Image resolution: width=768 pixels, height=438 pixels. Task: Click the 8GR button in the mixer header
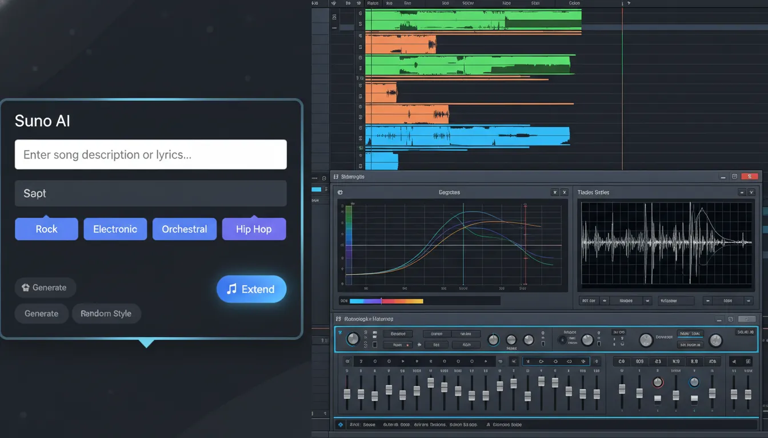pyautogui.click(x=466, y=345)
